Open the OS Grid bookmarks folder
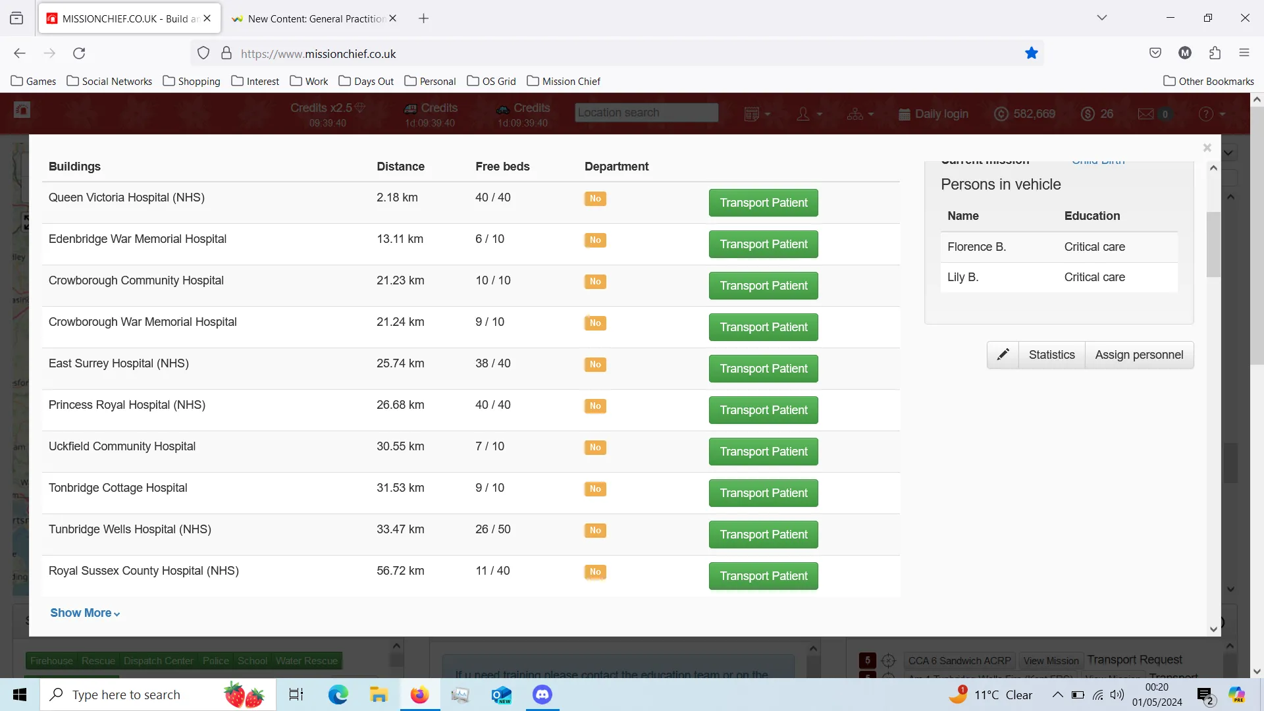The width and height of the screenshot is (1264, 711). (491, 82)
